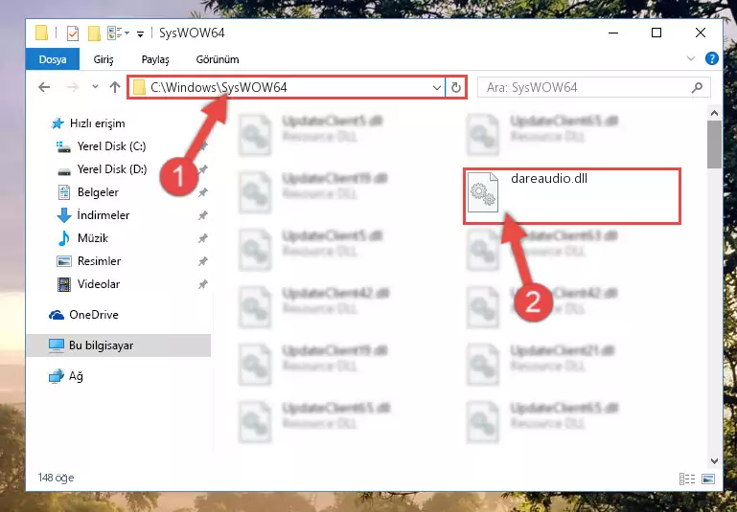This screenshot has width=737, height=512.
Task: Click the vertical scrollbar thumb
Action: click(x=714, y=145)
